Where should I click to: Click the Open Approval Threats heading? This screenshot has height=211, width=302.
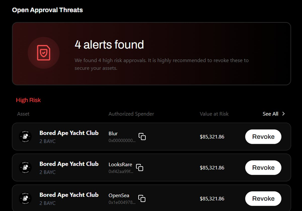47,10
